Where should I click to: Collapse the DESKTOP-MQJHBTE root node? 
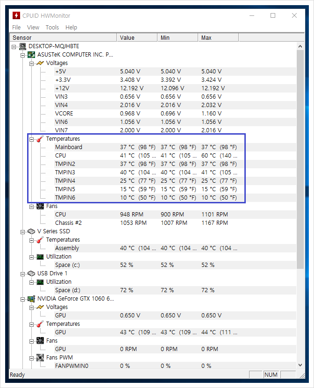tap(14, 47)
